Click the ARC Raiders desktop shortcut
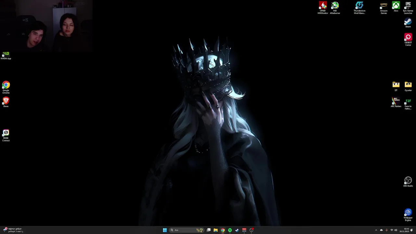Screen dimensions: 416x234 (396, 102)
